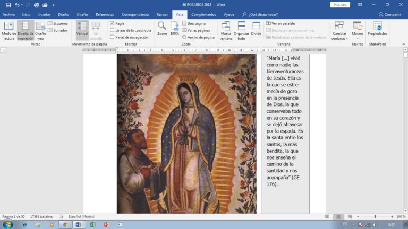The height and width of the screenshot is (229, 408).
Task: Enable Ver en paralelo
Action: coord(280,23)
